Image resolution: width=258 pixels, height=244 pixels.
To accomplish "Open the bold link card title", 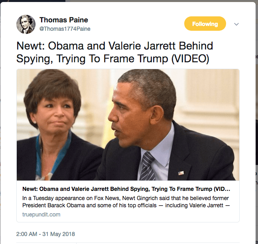I will [126, 188].
